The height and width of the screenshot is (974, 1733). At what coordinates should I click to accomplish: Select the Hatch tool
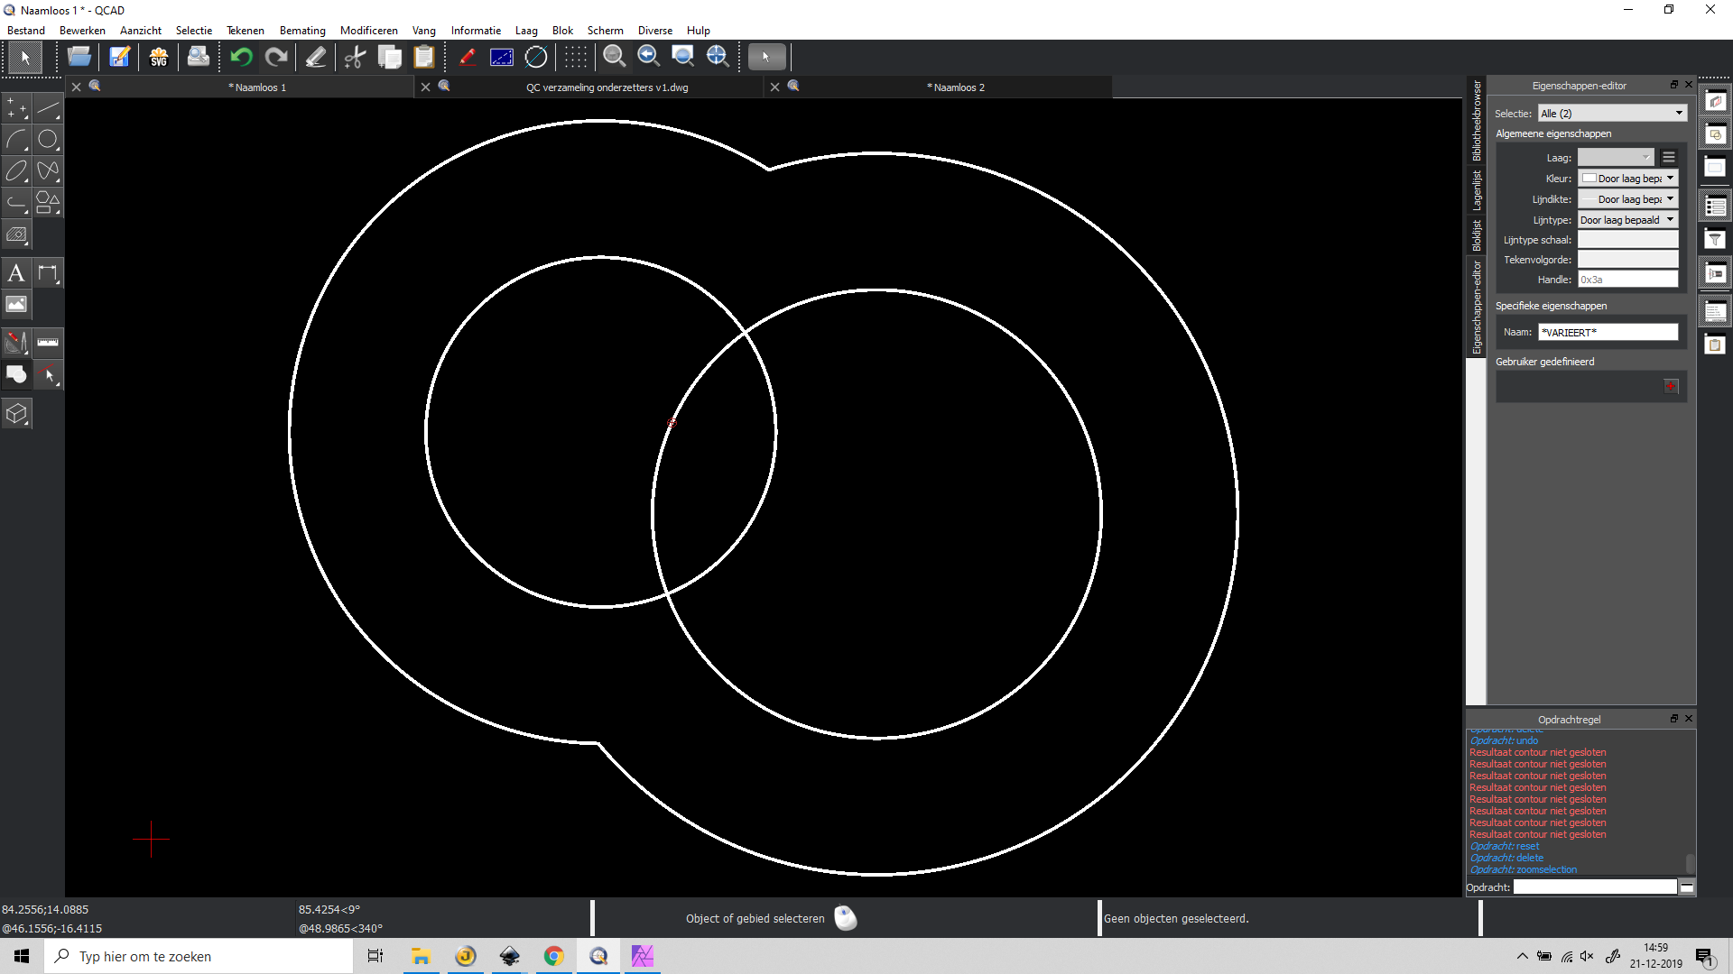tap(16, 234)
